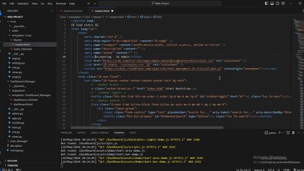Switch to DEBUG CONSOLE panel tab
Screen dimensions: 304x171
(x=100, y=133)
